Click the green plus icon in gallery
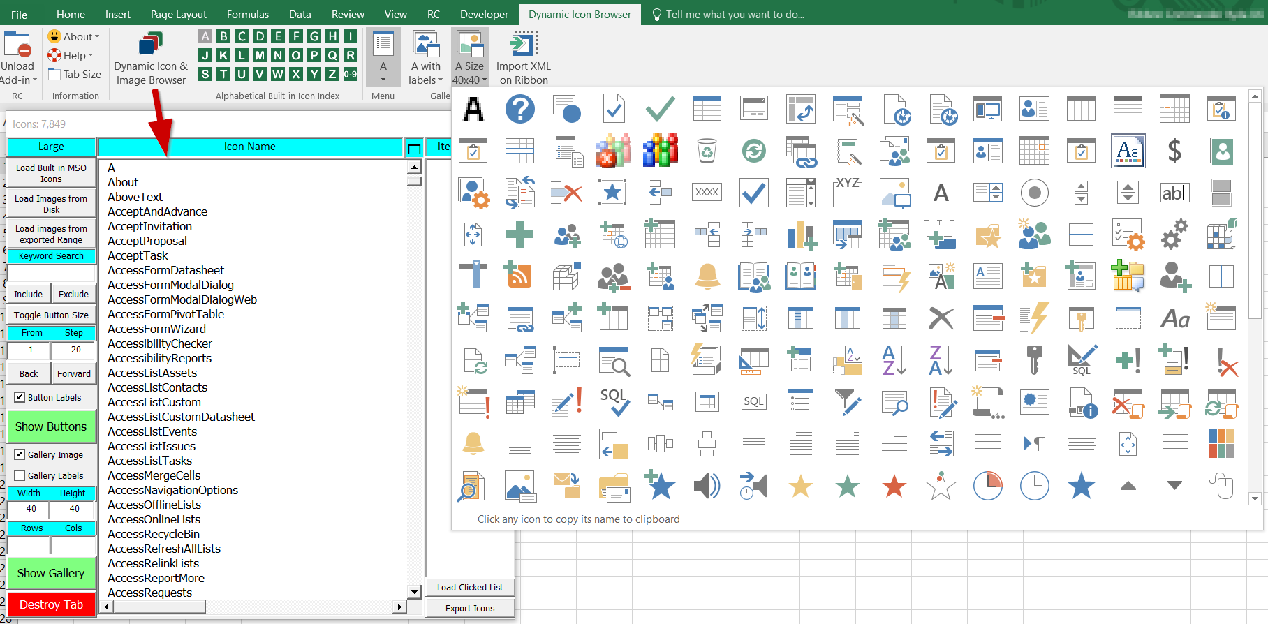Viewport: 1268px width, 624px height. 520,235
